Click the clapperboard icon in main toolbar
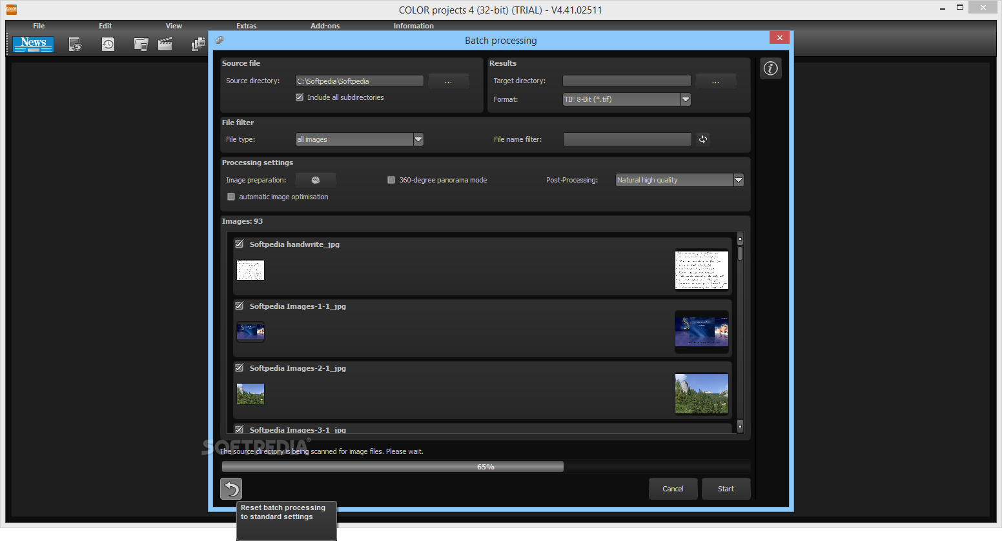The image size is (1002, 541). [x=165, y=44]
